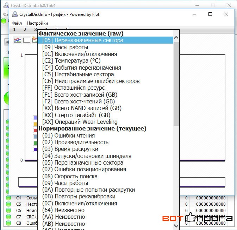Image resolution: width=237 pixels, height=230 pixels.
Task: Choose raw [0C] Включения/отключения
Action: coord(105,54)
